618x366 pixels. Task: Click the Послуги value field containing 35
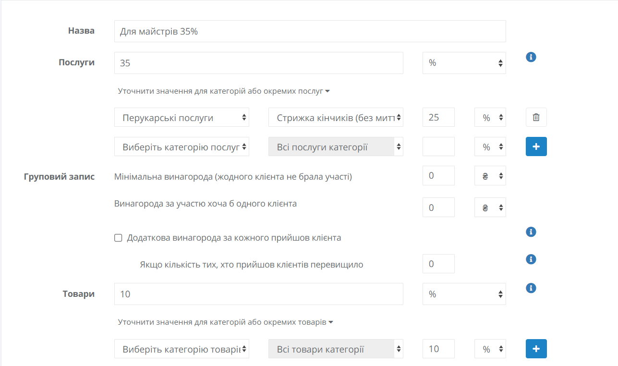[258, 63]
